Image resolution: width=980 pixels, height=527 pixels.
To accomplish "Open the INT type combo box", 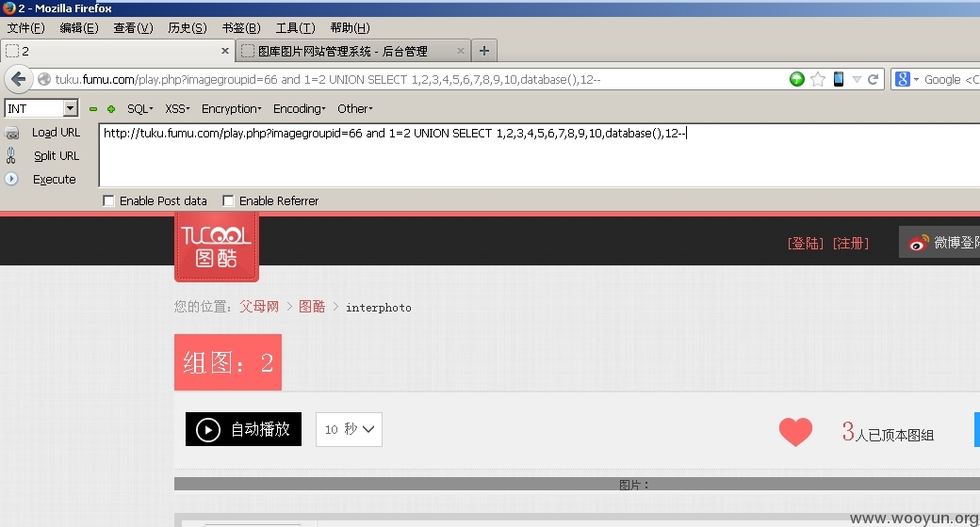I will [x=41, y=108].
